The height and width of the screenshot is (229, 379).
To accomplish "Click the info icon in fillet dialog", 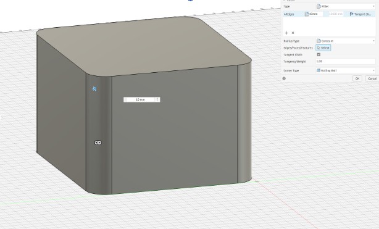I will point(284,78).
